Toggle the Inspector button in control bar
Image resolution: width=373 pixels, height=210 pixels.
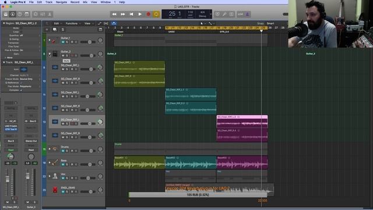tap(13, 14)
